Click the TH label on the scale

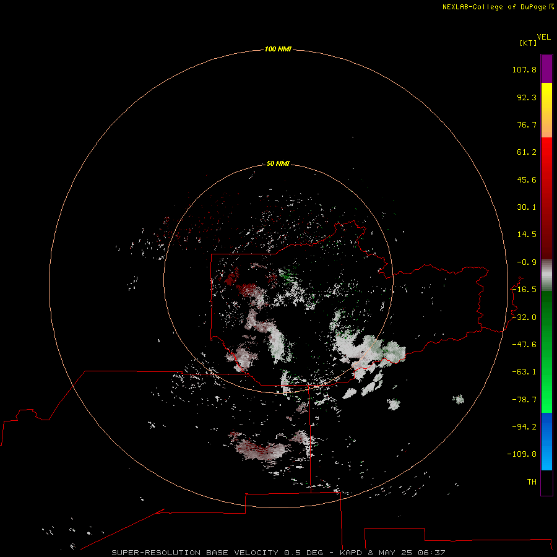click(x=532, y=482)
